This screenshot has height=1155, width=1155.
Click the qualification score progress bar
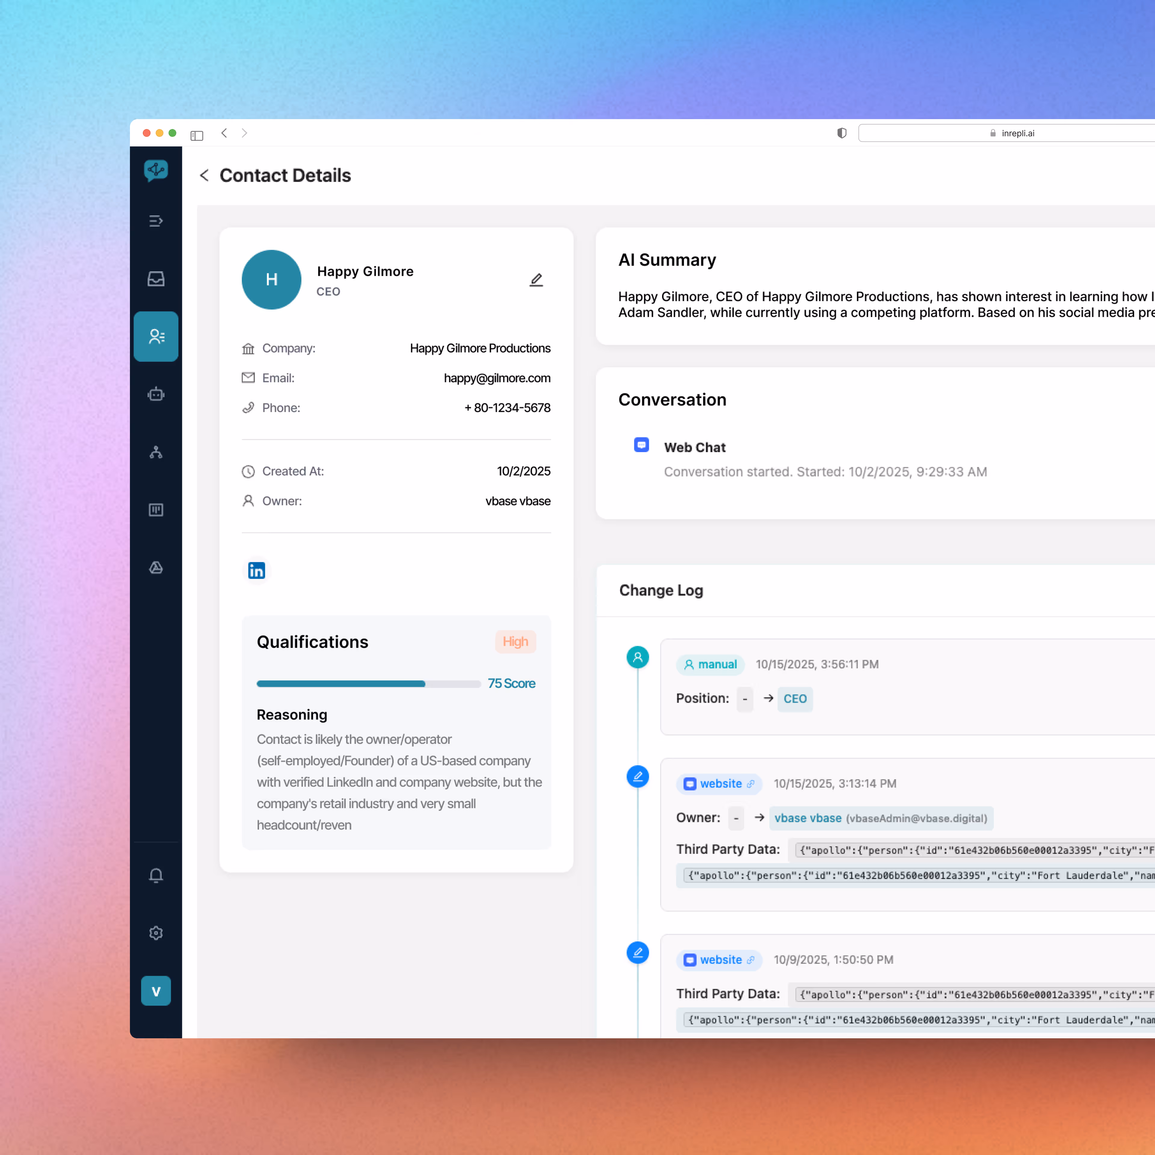368,683
